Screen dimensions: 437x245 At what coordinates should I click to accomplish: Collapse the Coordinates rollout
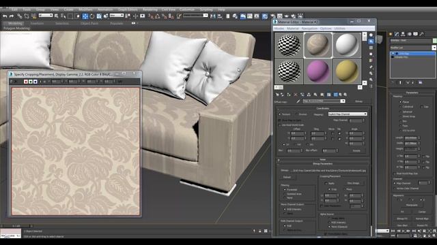pyautogui.click(x=322, y=108)
